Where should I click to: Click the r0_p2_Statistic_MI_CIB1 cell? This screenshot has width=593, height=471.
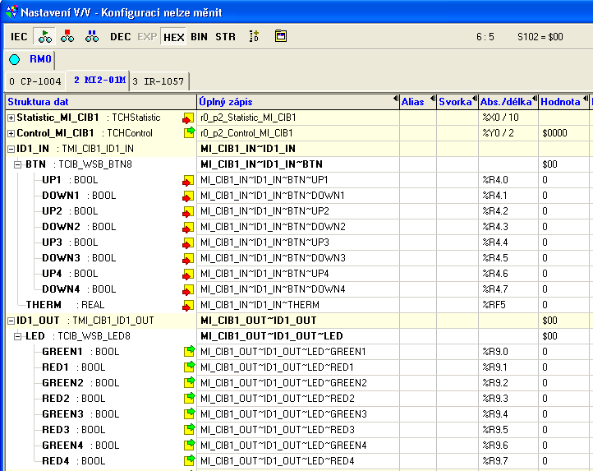tap(298, 118)
